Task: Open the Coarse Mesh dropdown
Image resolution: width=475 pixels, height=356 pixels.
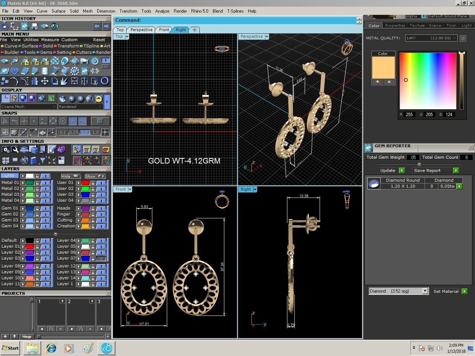Action: point(28,106)
